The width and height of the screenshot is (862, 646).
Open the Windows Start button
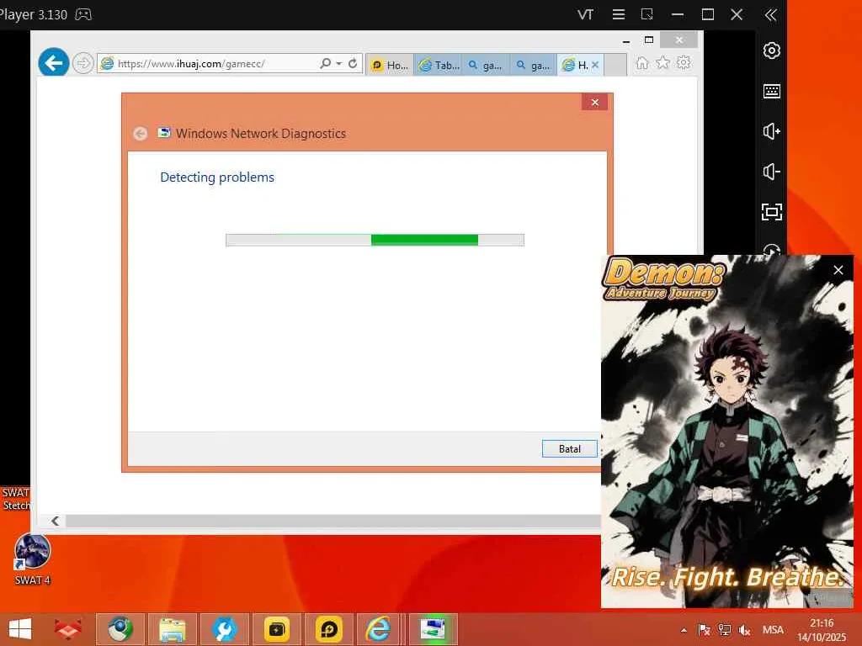(20, 629)
